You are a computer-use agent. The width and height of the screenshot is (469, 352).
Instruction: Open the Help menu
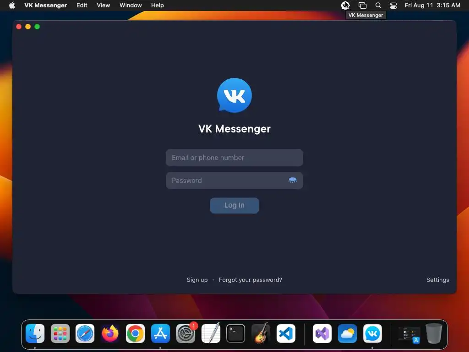point(158,5)
